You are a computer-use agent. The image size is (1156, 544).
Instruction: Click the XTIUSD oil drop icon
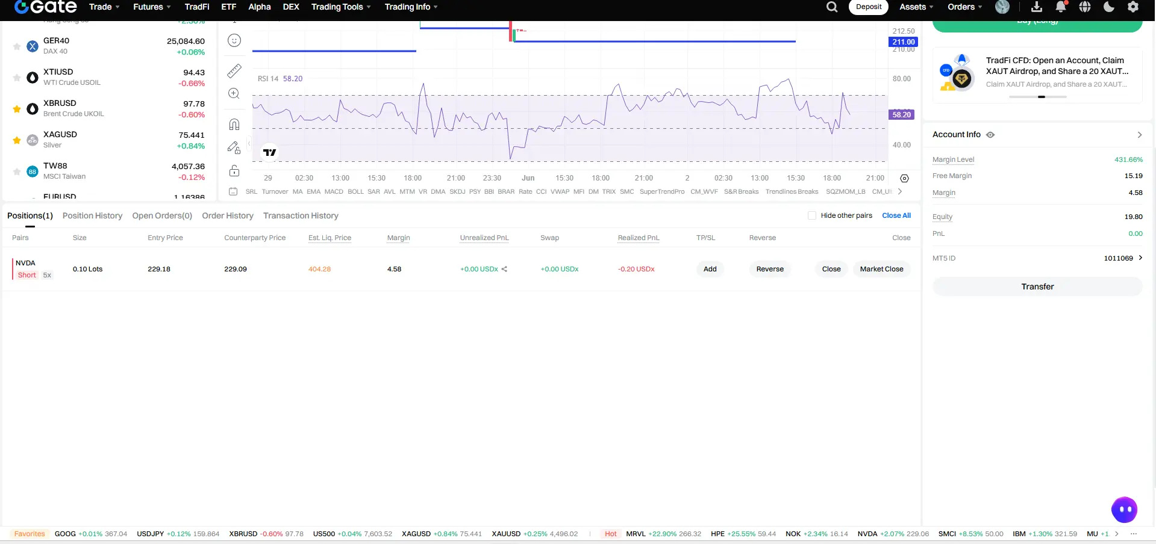tap(33, 78)
